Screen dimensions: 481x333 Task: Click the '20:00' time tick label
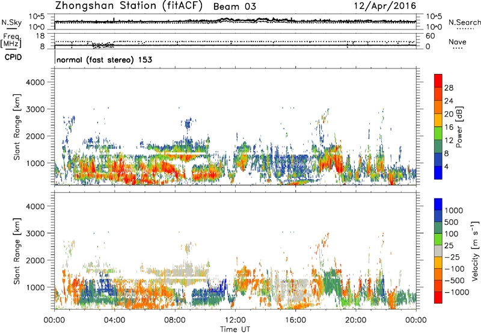click(x=355, y=320)
